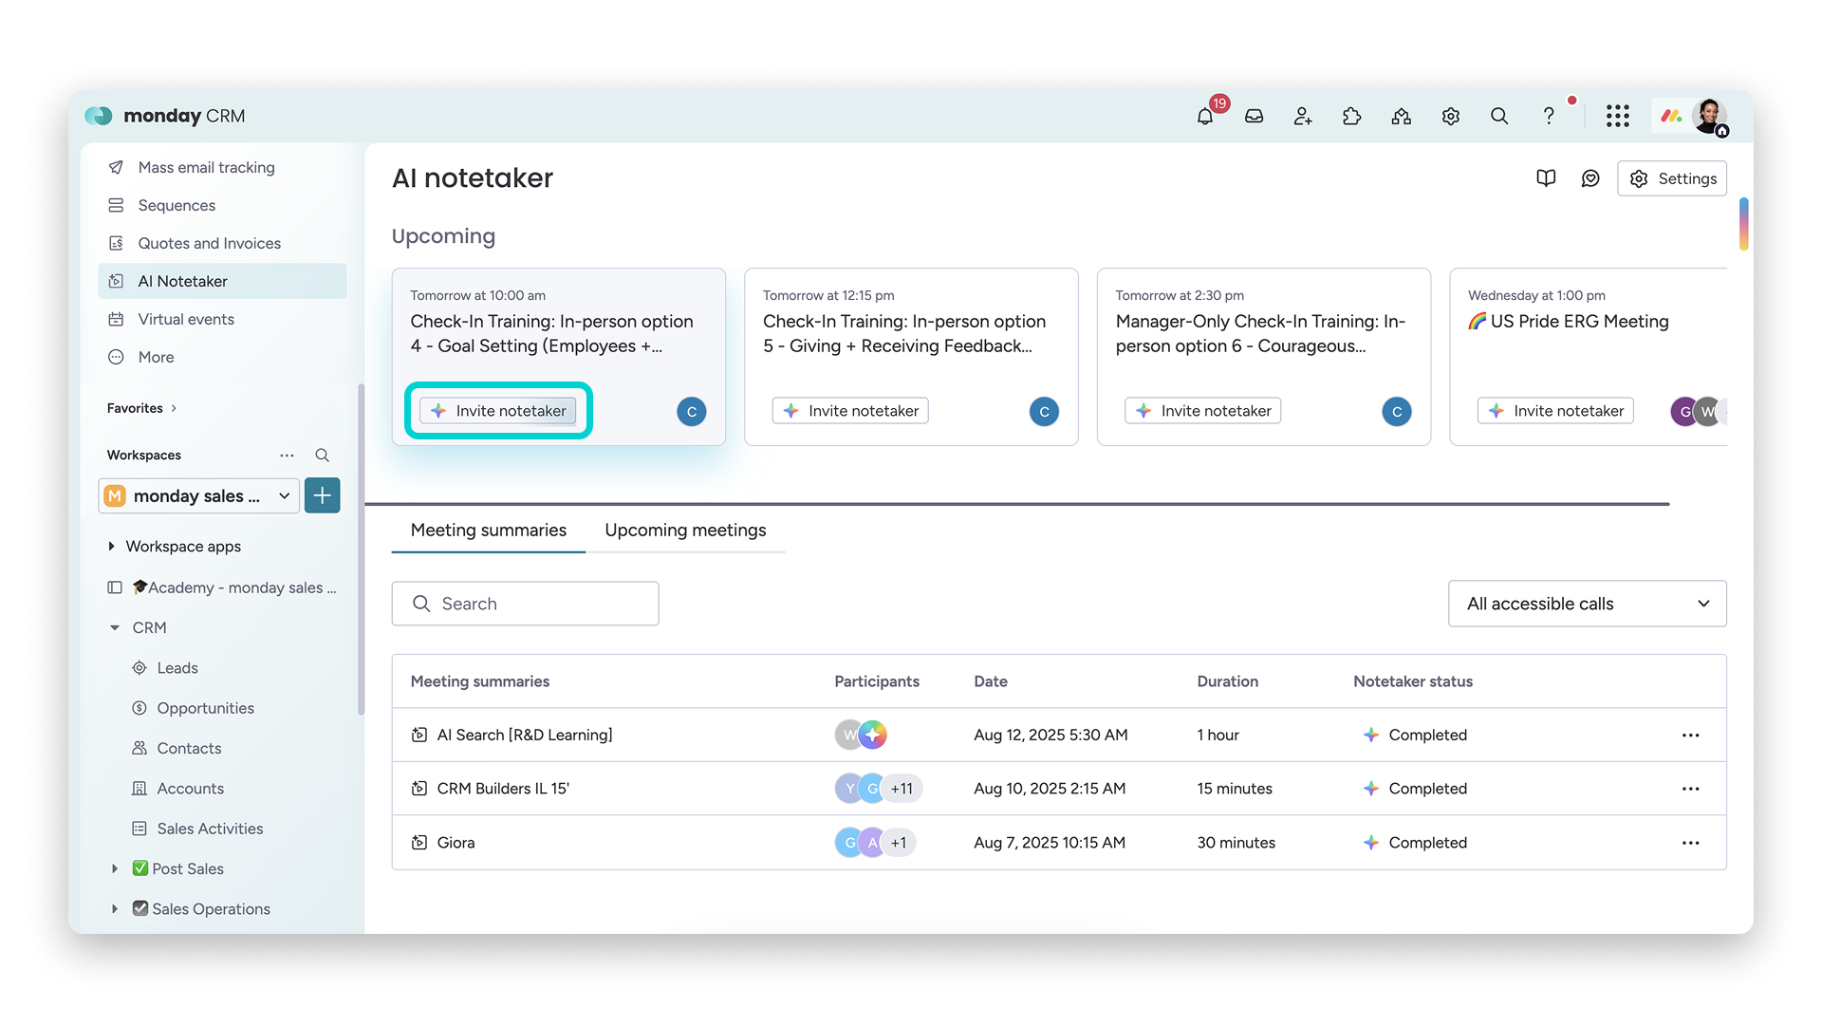This screenshot has width=1822, height=1025.
Task: Click the main page vertical scrollbar
Action: point(1743,224)
